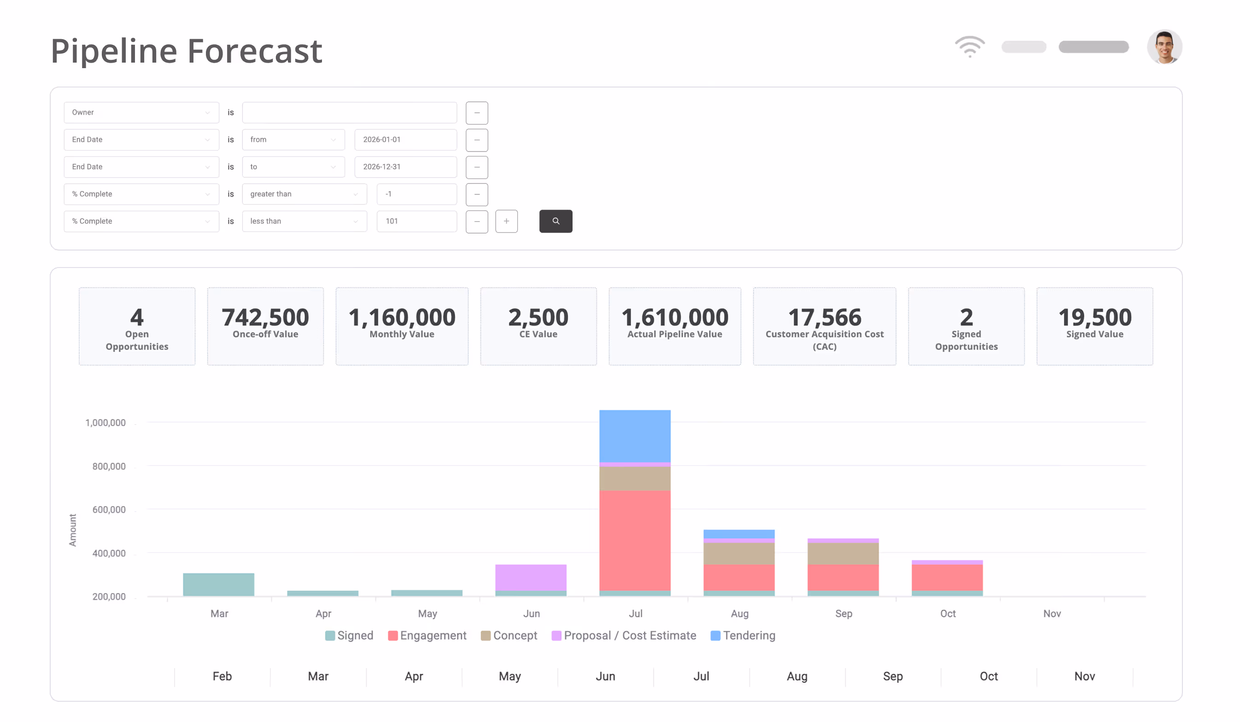Image resolution: width=1240 pixels, height=722 pixels.
Task: Select Apr in the bottom month strip
Action: (x=414, y=676)
